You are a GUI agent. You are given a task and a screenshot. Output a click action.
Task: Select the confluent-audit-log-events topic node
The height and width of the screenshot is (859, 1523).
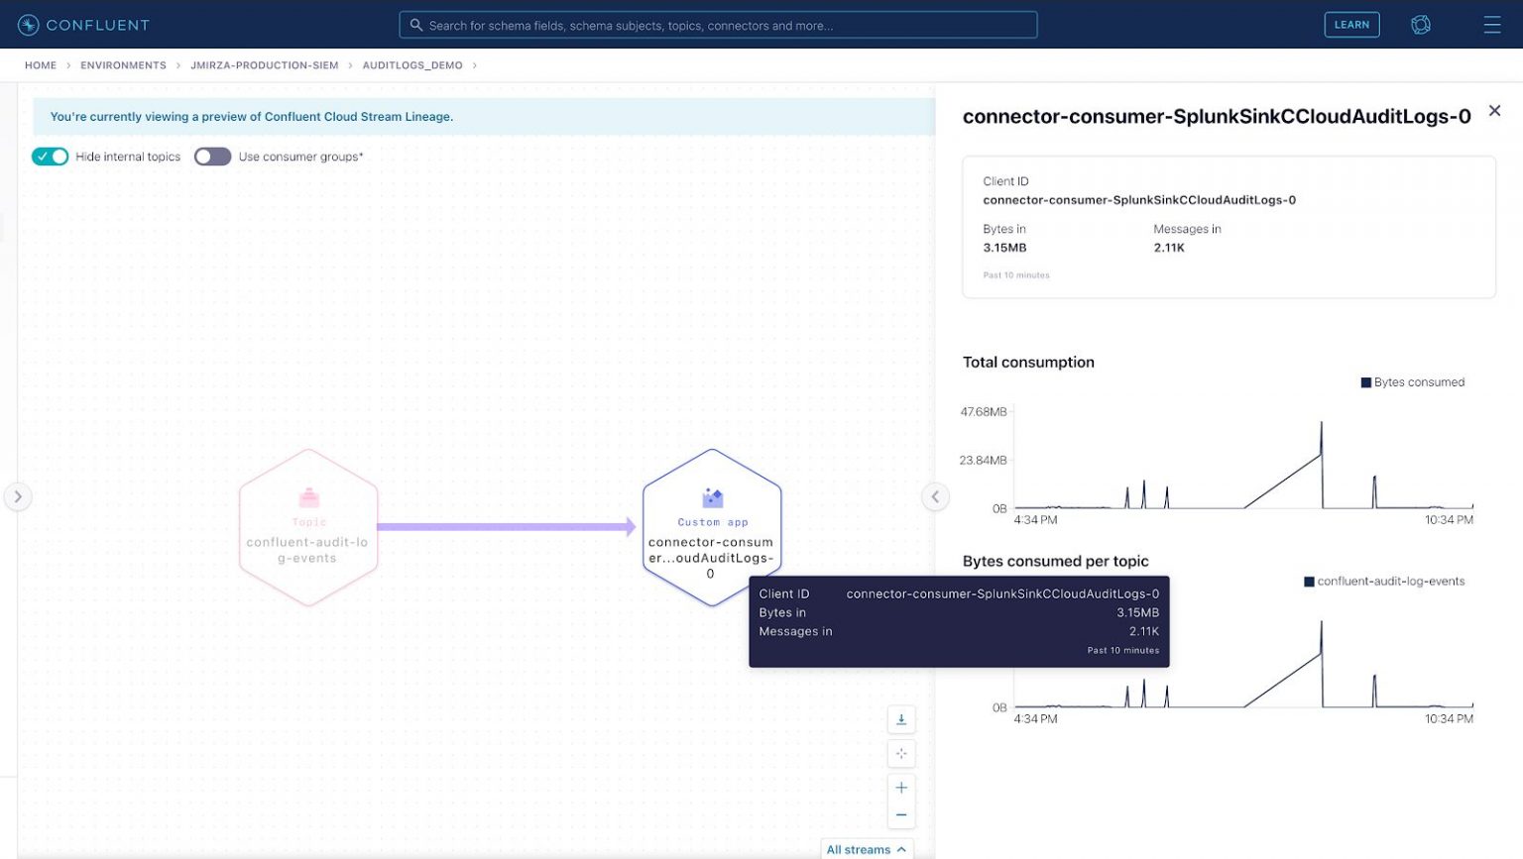(x=308, y=527)
